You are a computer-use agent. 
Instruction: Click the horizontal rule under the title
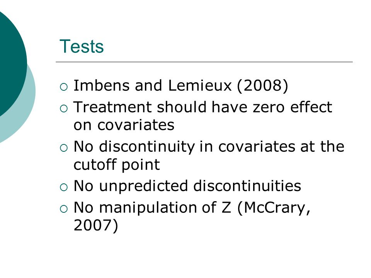[x=204, y=62]
